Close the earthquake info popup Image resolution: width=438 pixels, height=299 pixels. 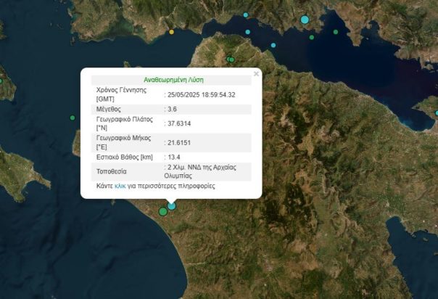[256, 73]
